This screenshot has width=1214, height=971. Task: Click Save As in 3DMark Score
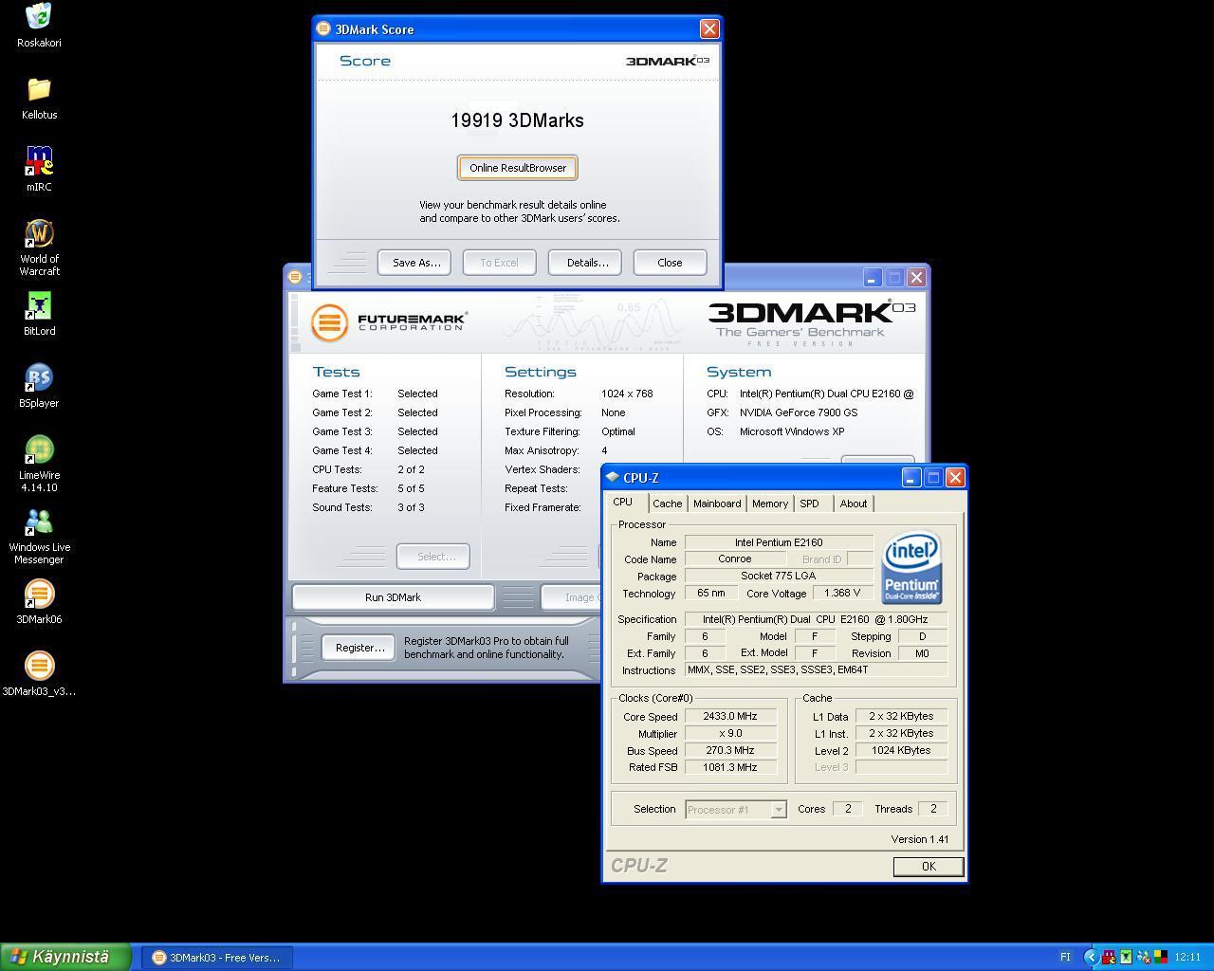(416, 263)
